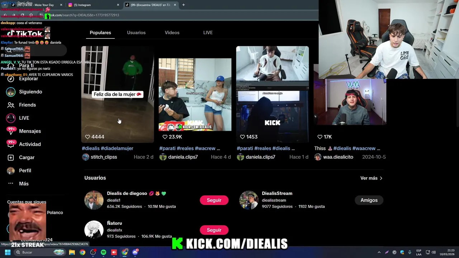Click the Cargar plus icon
This screenshot has height=258, width=459.
pos(11,157)
